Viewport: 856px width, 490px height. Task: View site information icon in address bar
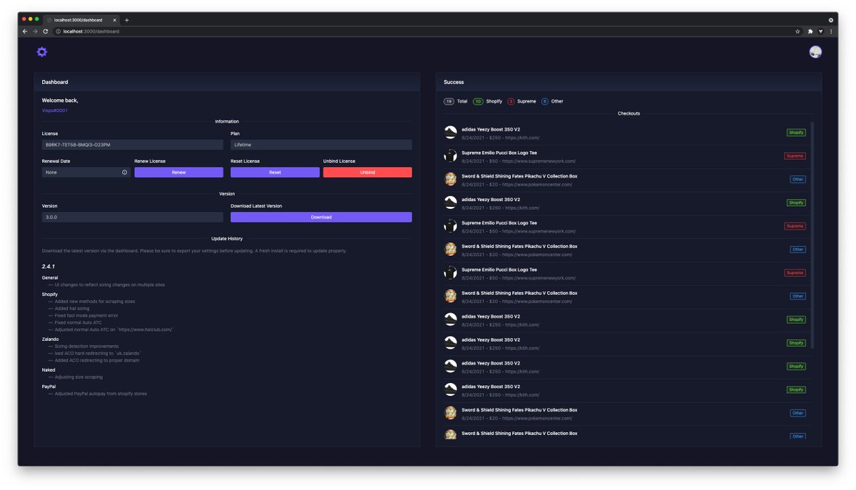58,31
